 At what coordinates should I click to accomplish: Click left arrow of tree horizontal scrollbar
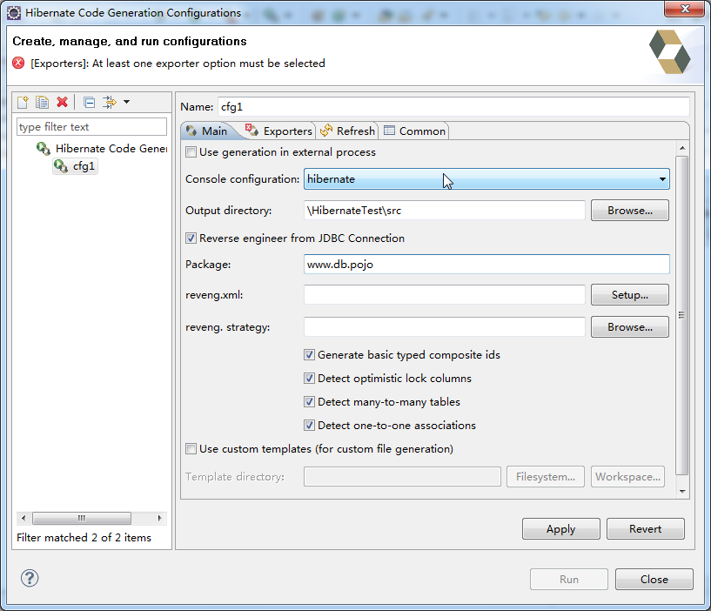23,518
